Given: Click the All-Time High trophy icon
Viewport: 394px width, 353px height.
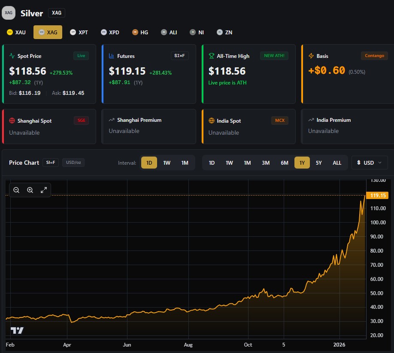Looking at the screenshot, I should click(x=211, y=56).
